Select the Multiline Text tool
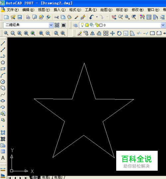 (x=3, y=158)
